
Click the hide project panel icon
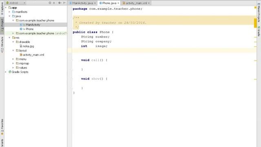64,3
